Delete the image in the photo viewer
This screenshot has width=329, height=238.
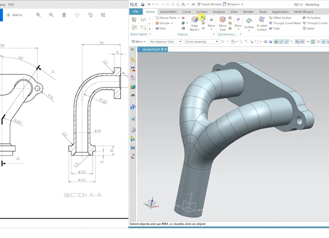pos(64,15)
